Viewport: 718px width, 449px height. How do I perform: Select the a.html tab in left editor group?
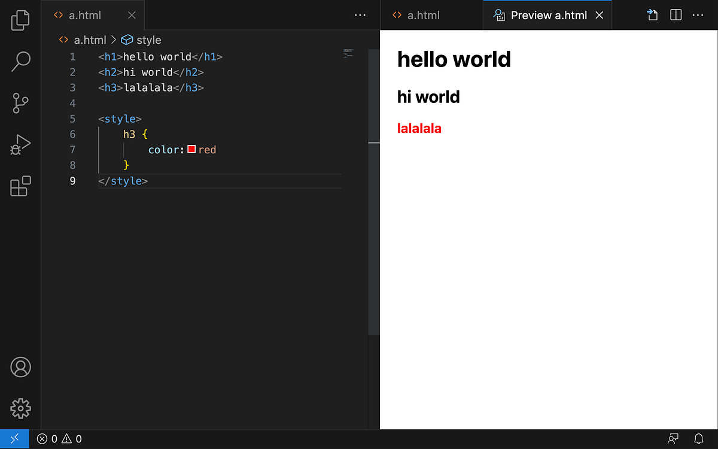tap(93, 16)
